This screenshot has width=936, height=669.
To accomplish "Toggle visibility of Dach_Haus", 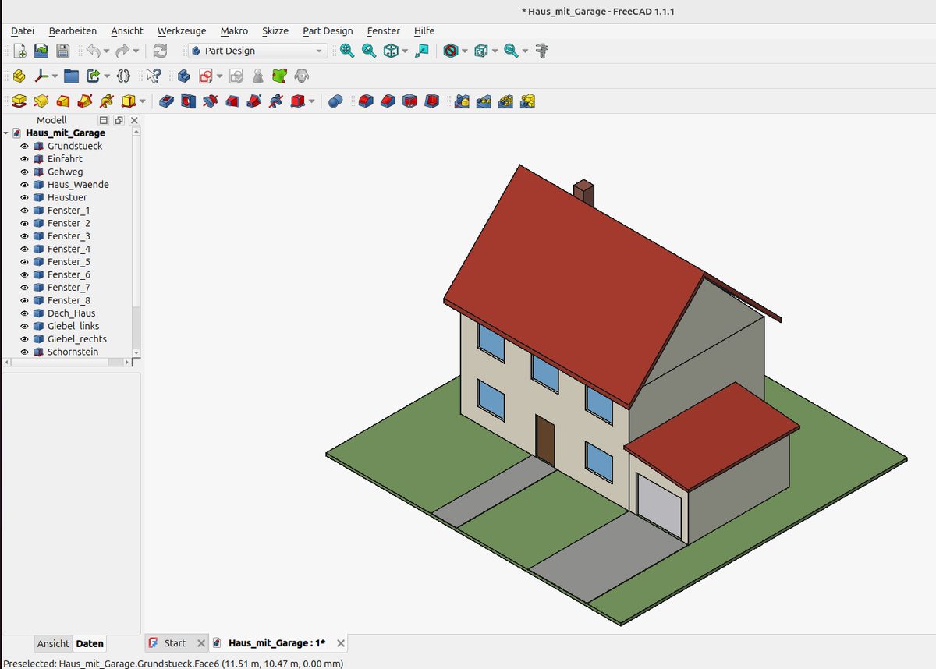I will [24, 313].
